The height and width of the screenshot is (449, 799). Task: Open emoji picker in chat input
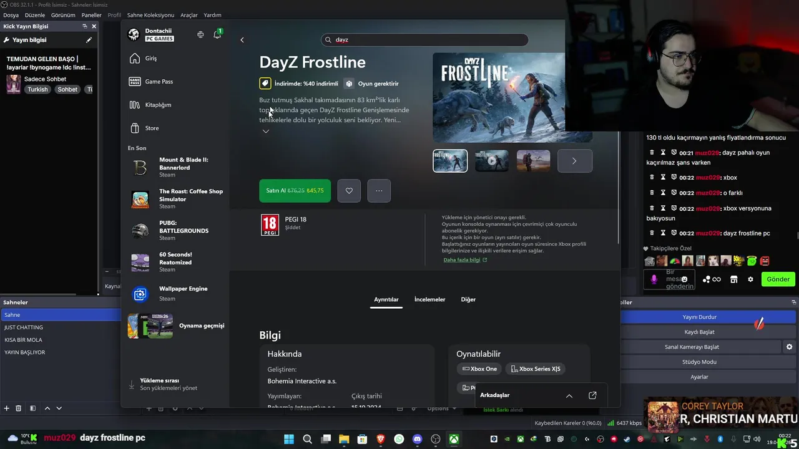pyautogui.click(x=685, y=279)
